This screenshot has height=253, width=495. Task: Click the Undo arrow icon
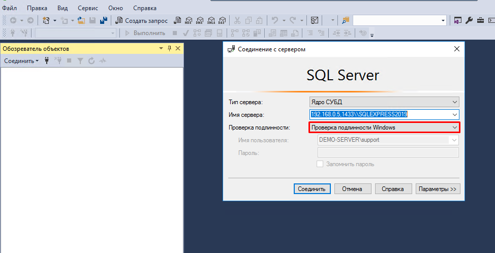click(x=275, y=20)
